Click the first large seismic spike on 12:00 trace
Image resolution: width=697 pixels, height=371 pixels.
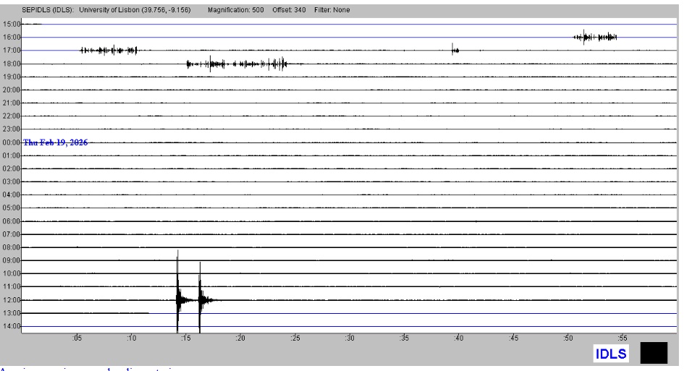(x=178, y=293)
